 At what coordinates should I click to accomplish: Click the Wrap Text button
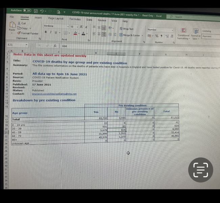(x=126, y=29)
